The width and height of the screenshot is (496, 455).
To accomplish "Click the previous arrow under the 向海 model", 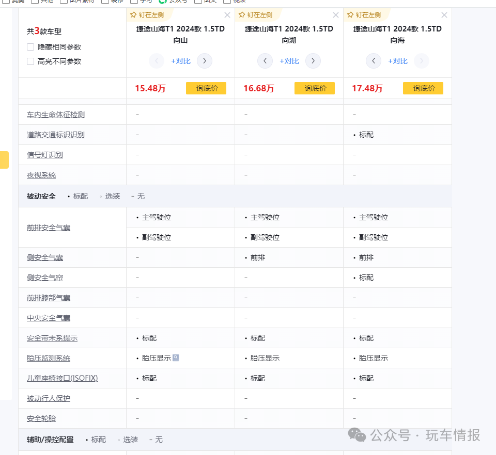I will 374,61.
